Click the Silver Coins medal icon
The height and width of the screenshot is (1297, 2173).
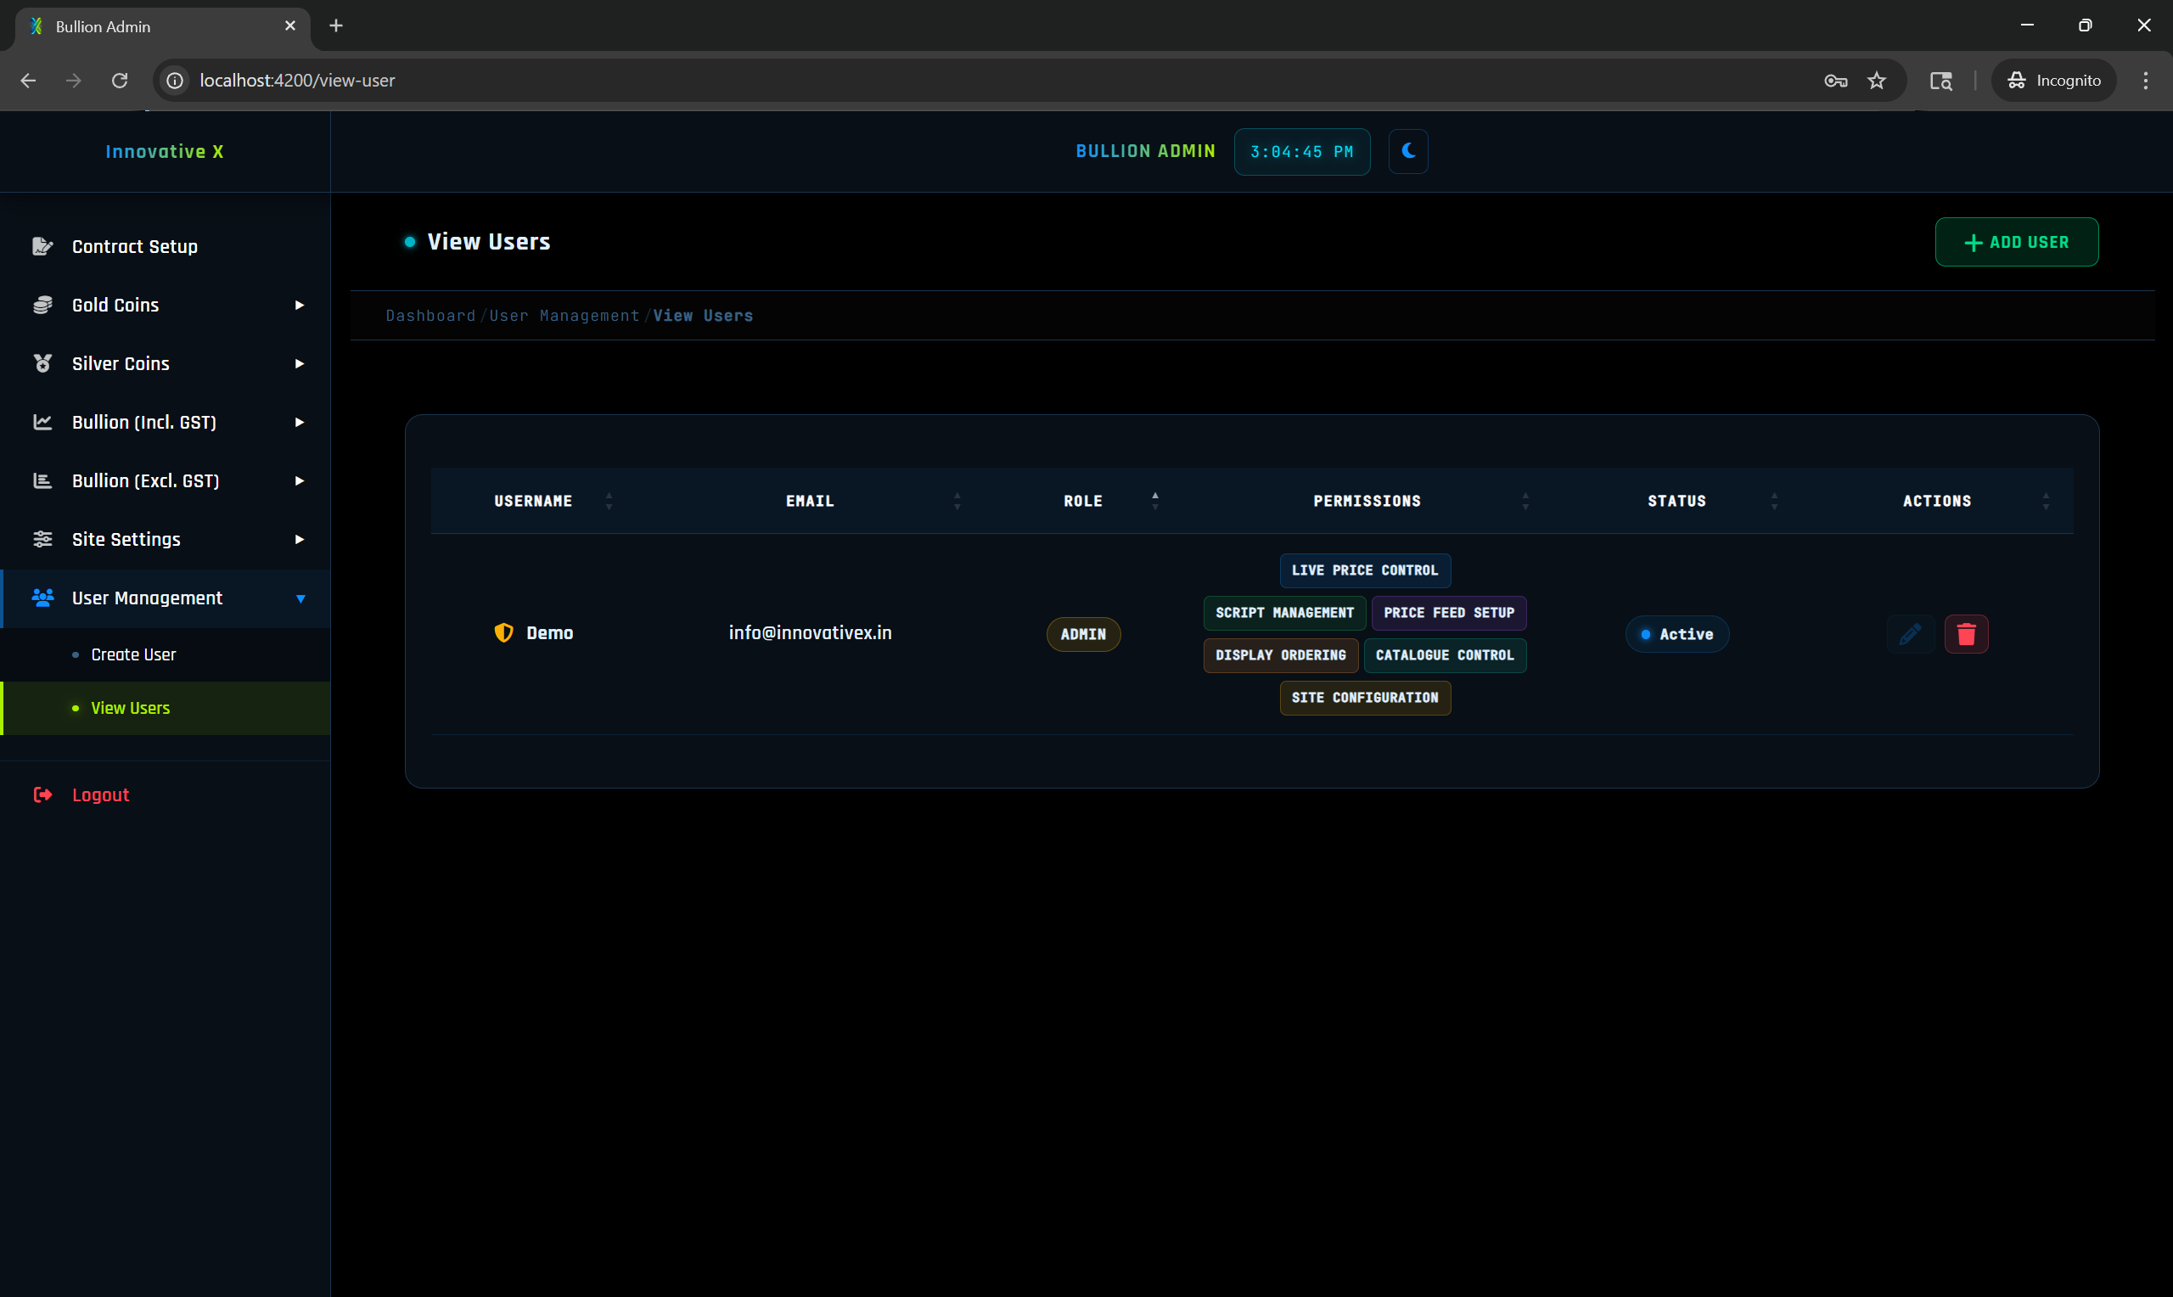42,363
